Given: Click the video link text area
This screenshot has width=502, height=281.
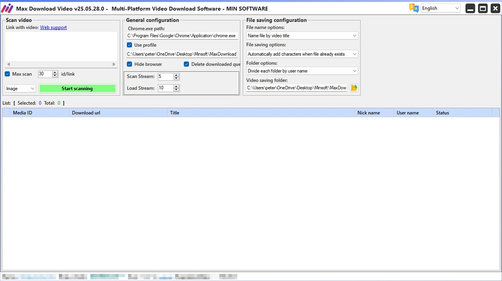Looking at the screenshot, I should (x=61, y=46).
